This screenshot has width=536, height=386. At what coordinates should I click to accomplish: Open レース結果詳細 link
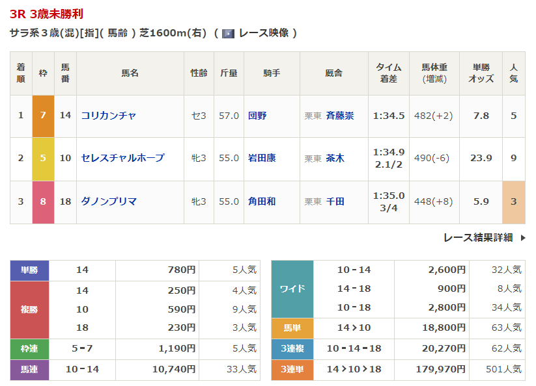coord(478,238)
